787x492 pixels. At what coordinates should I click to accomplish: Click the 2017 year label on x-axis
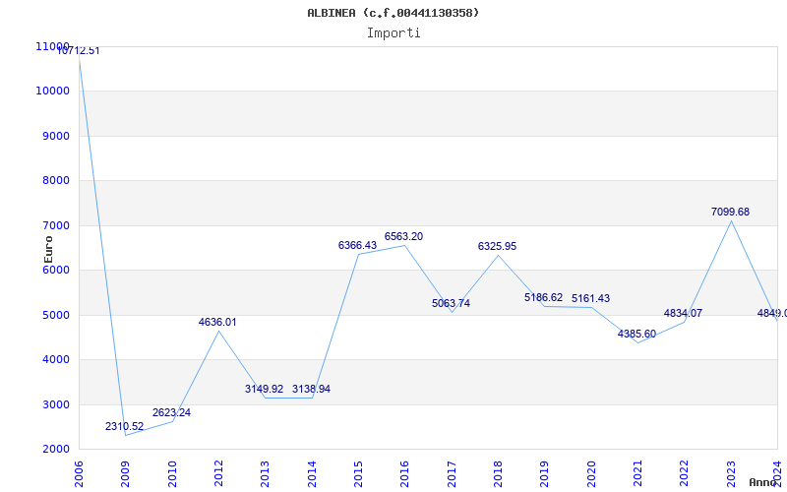[x=452, y=474]
